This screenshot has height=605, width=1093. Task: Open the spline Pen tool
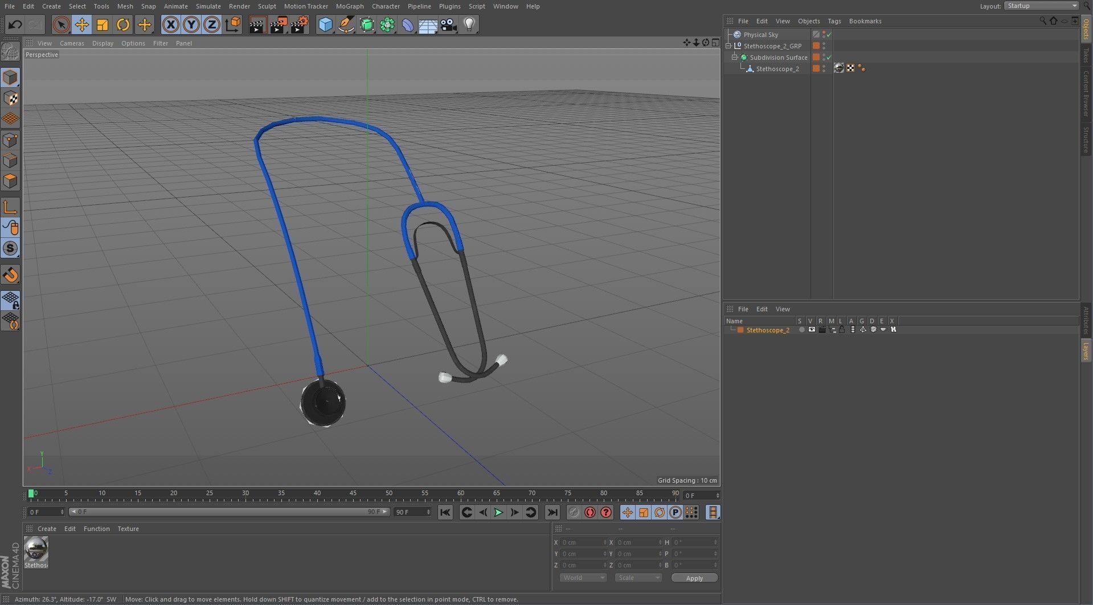[346, 24]
